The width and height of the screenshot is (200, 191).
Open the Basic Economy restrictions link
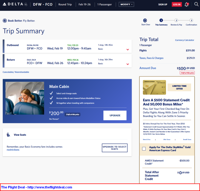click(13, 150)
